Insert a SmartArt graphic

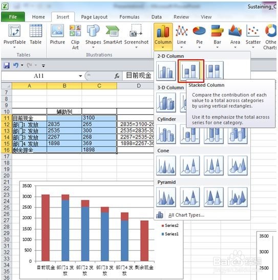coord(113,34)
